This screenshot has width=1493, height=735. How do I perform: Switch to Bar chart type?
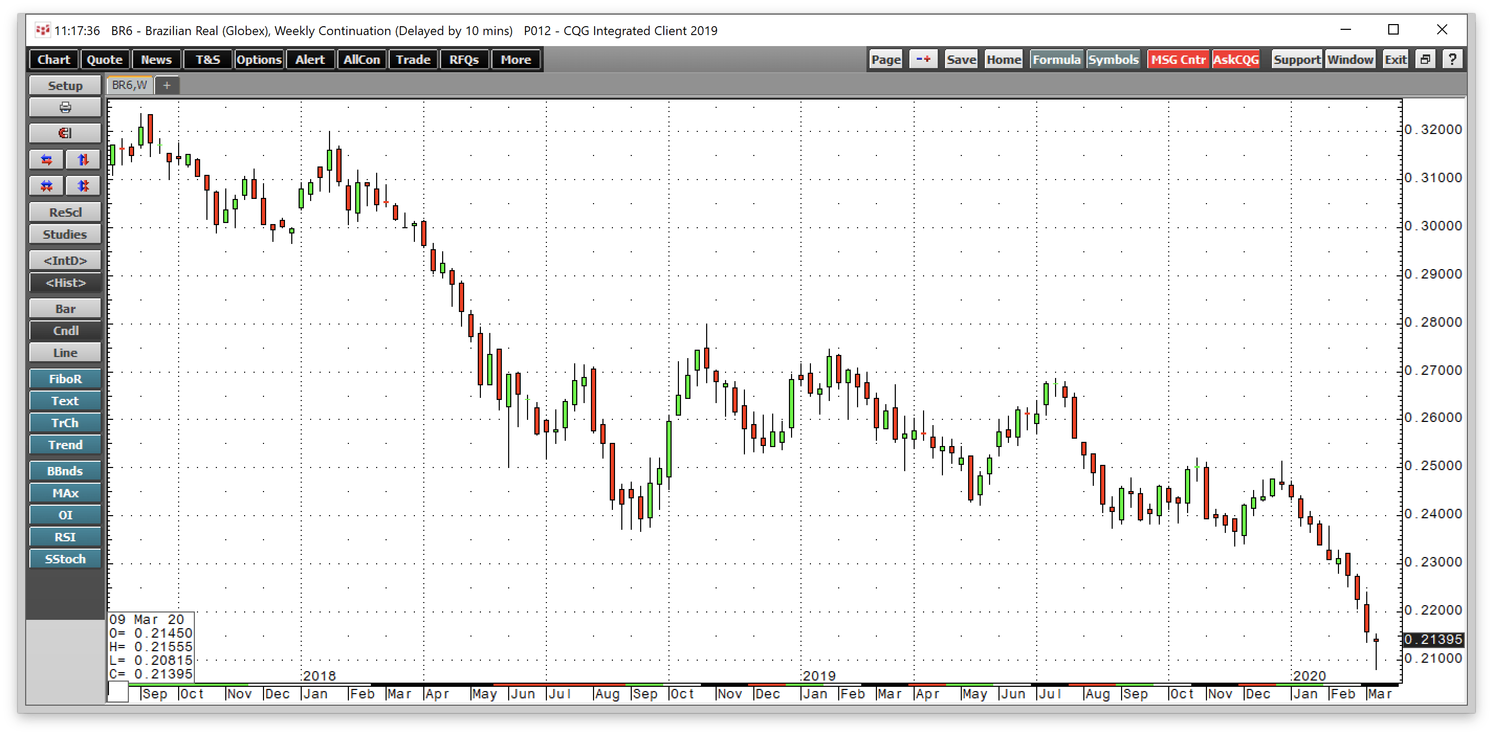coord(65,309)
